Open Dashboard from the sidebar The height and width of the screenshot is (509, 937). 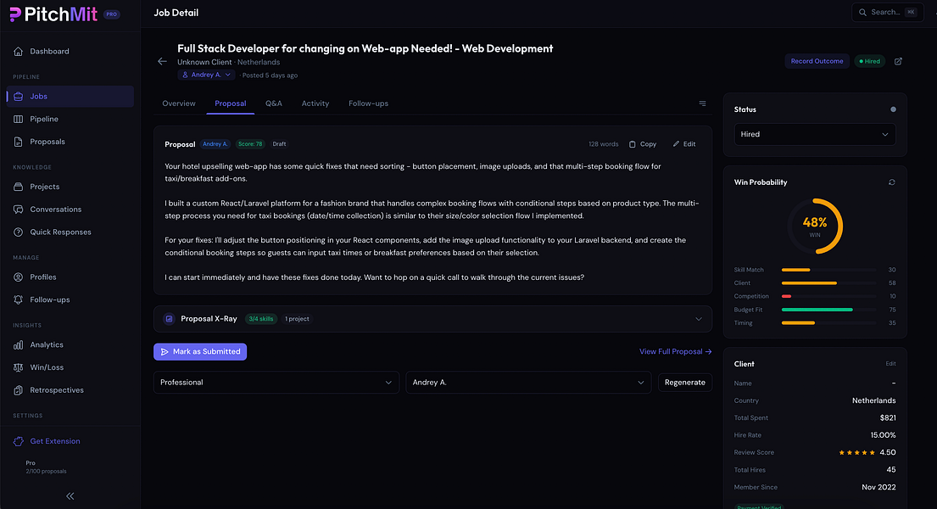(70, 52)
